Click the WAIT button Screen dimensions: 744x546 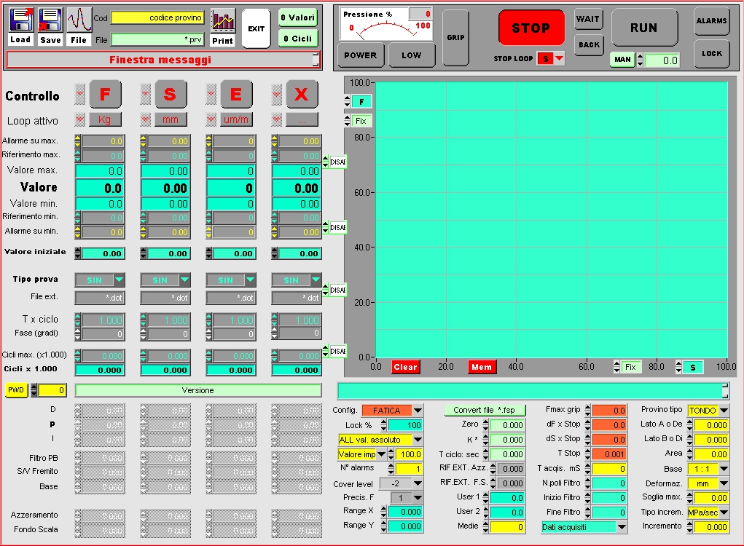588,20
